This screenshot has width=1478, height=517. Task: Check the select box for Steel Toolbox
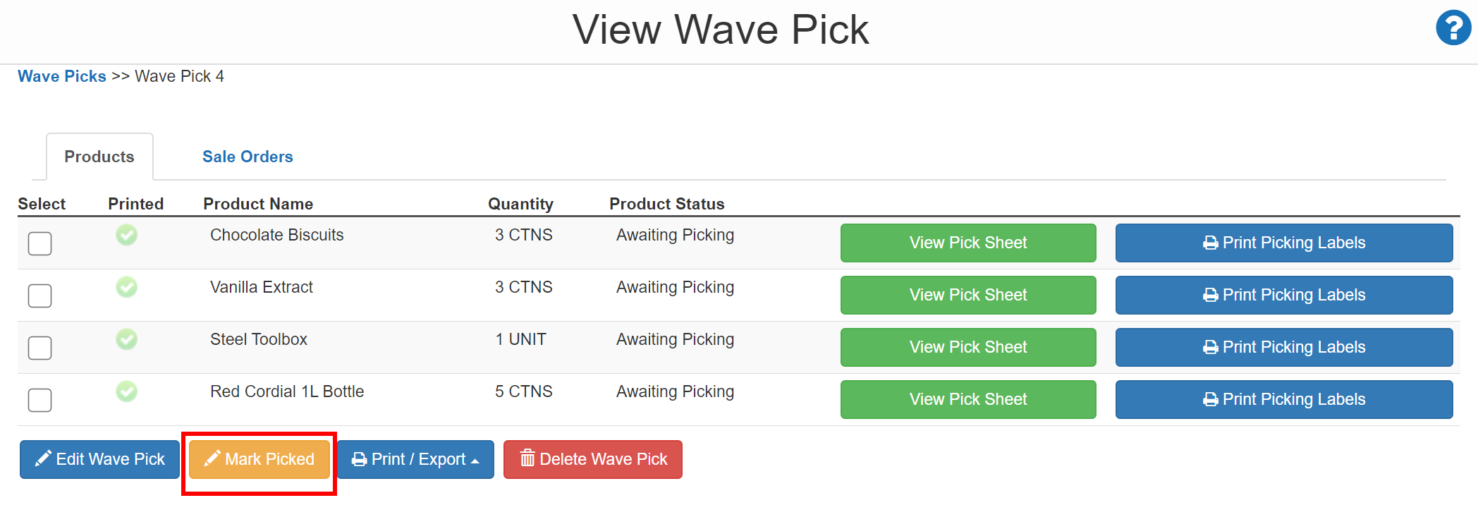tap(39, 348)
